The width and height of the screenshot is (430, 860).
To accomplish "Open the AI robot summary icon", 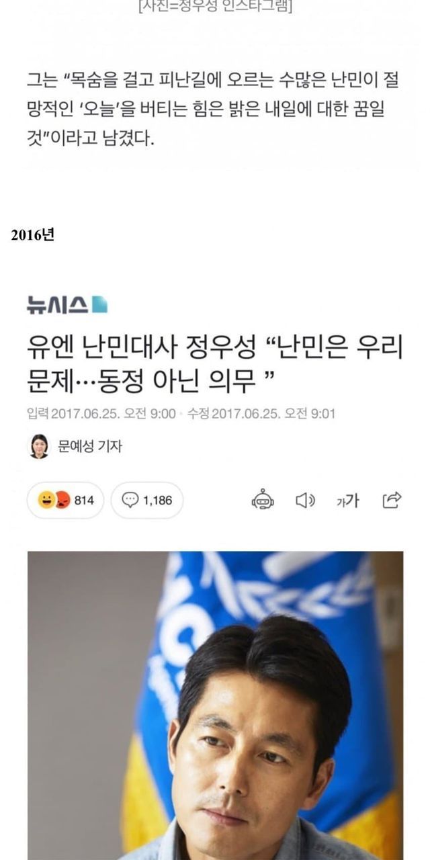I will 263,500.
